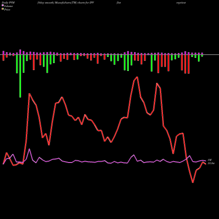Click the lowest dip of the red price line
The width and height of the screenshot is (219, 219).
[x=193, y=182]
